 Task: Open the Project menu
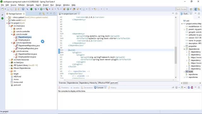click(46, 5)
